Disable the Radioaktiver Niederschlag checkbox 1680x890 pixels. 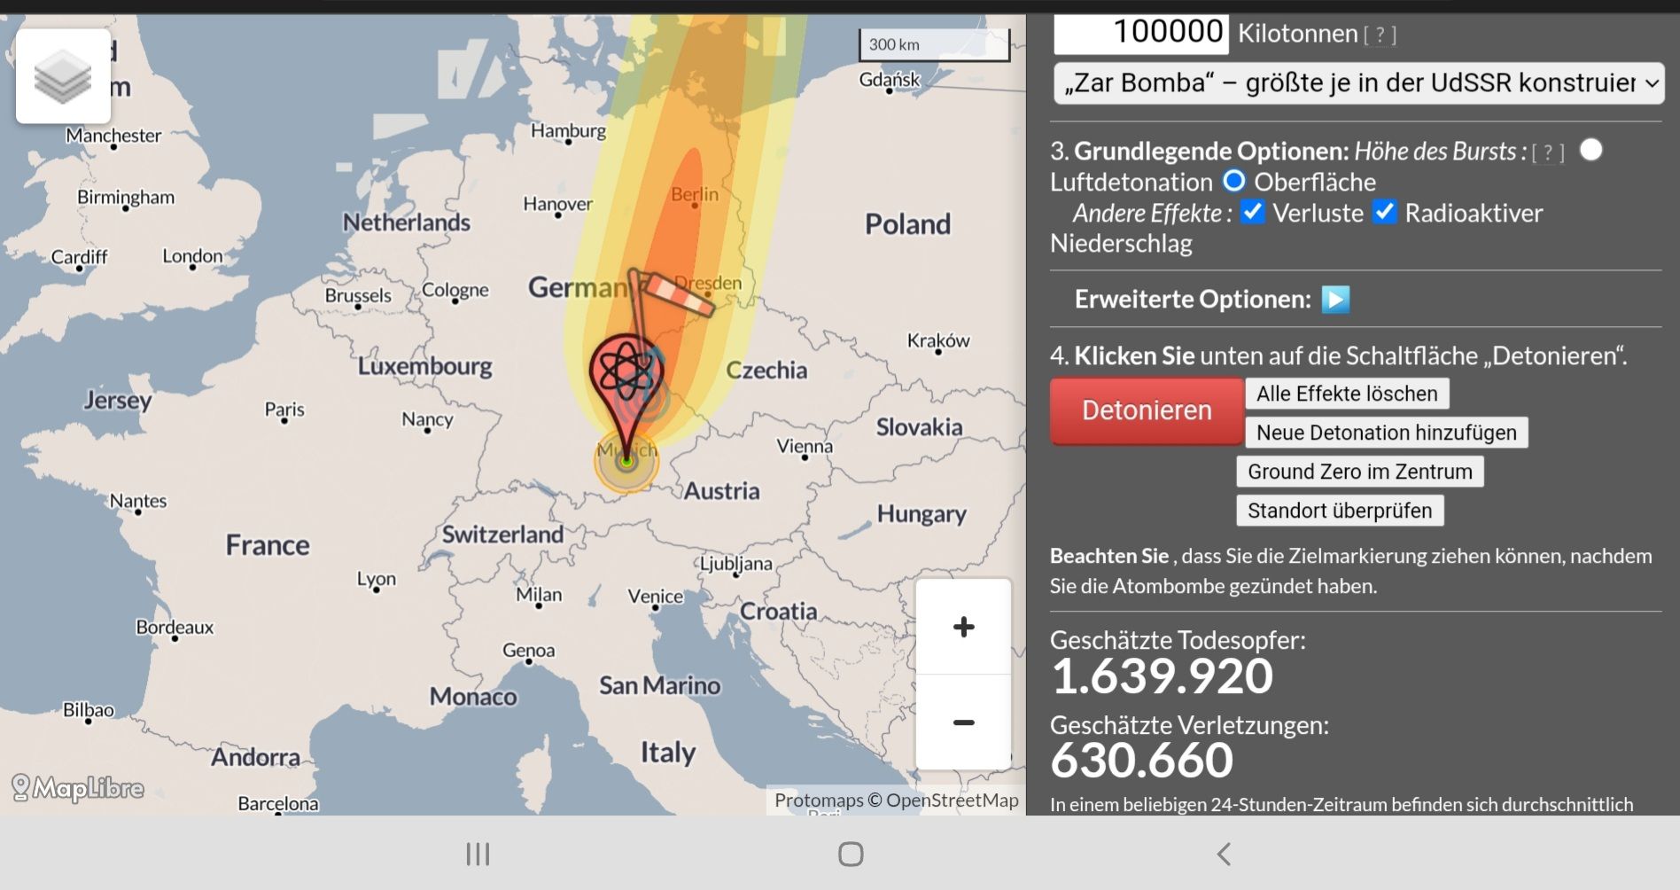pyautogui.click(x=1384, y=213)
